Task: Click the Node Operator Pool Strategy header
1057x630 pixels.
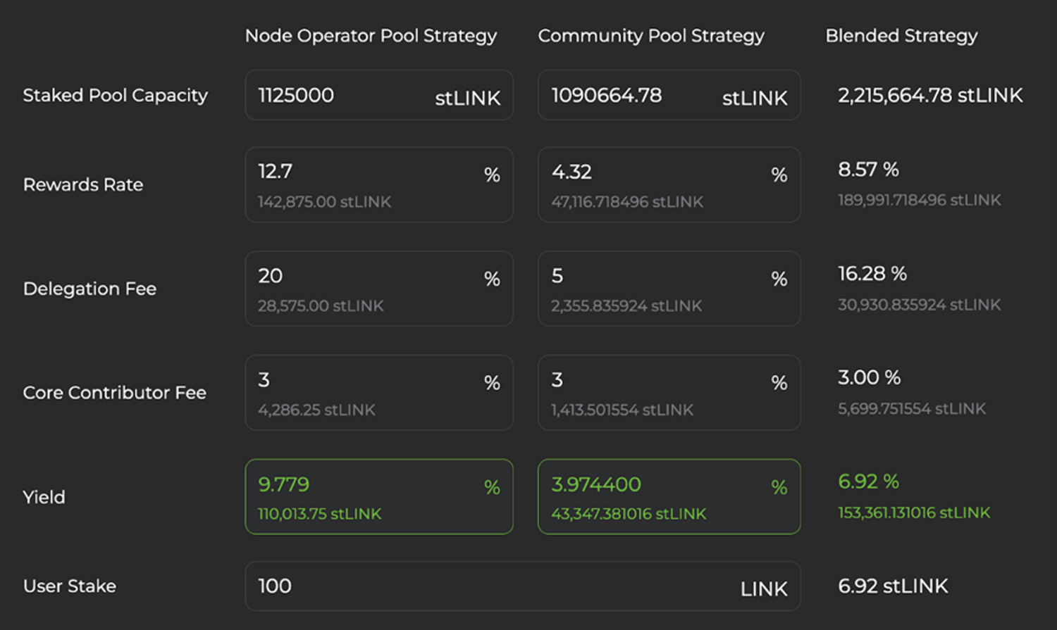Action: click(371, 36)
